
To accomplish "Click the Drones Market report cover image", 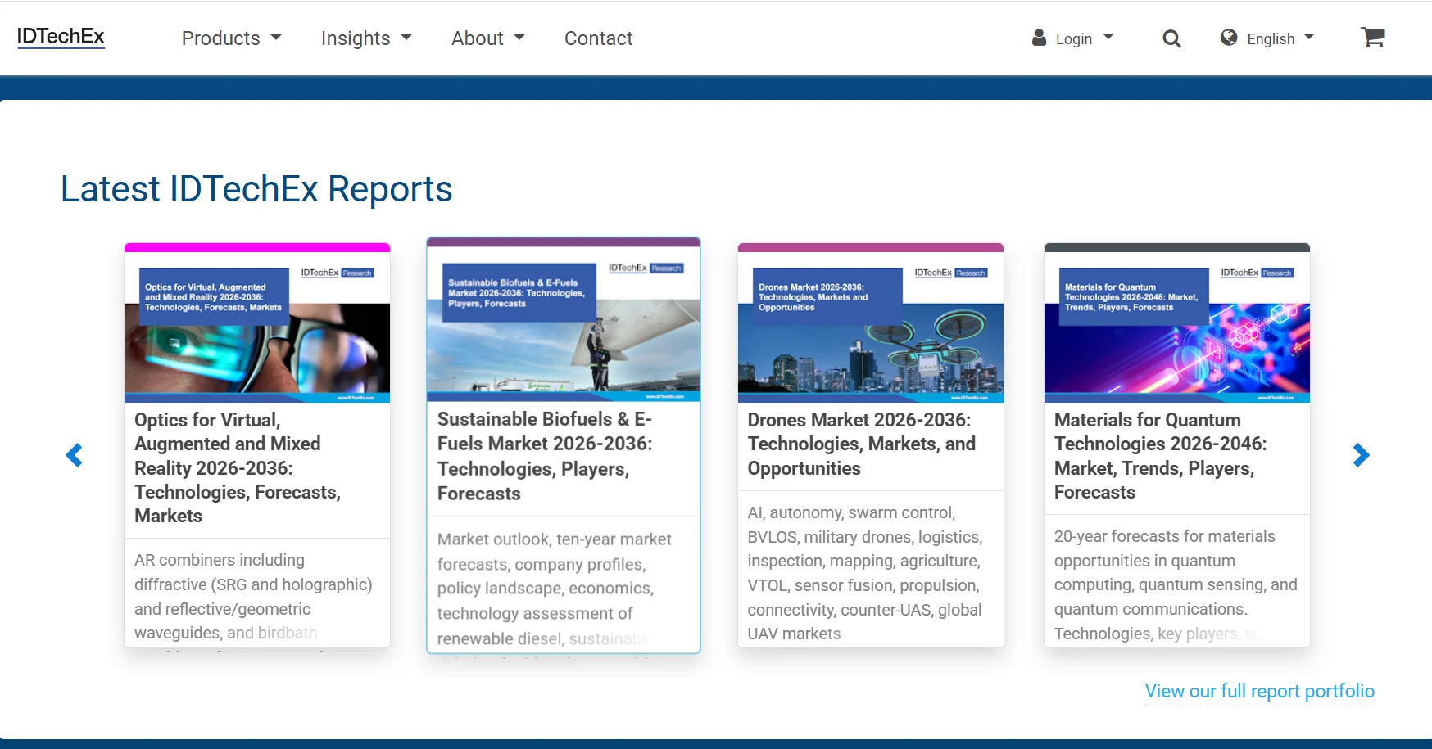I will point(870,327).
